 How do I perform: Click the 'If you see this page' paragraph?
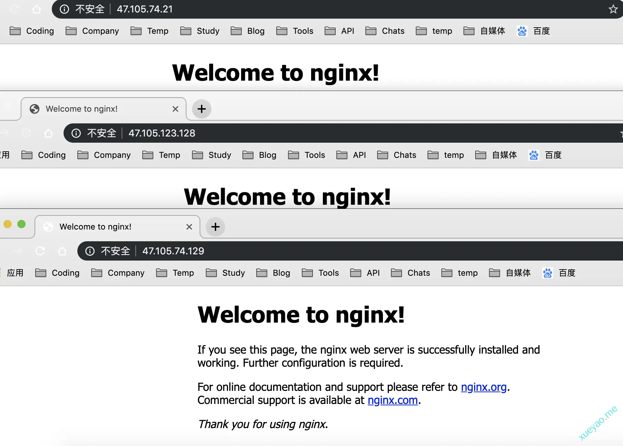tap(368, 356)
